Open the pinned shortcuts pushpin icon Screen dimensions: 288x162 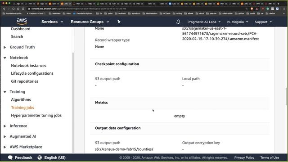coord(119,22)
